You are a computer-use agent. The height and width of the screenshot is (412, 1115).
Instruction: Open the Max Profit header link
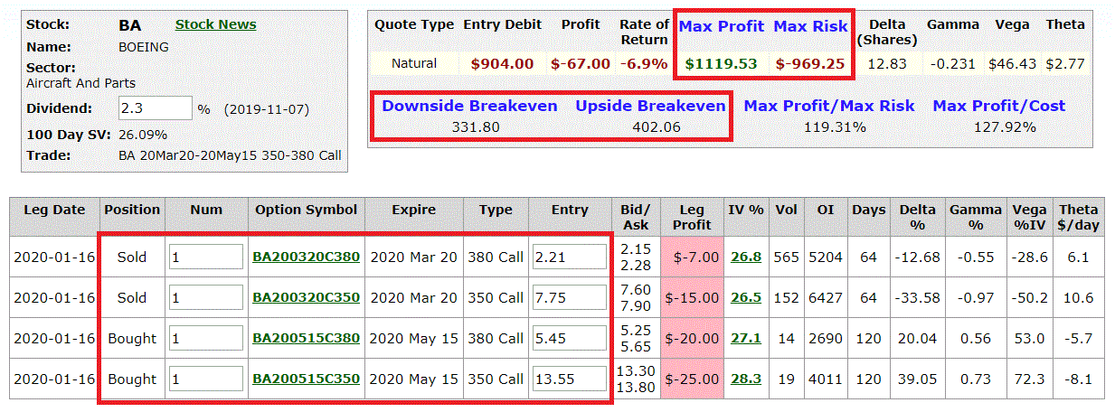(x=721, y=26)
